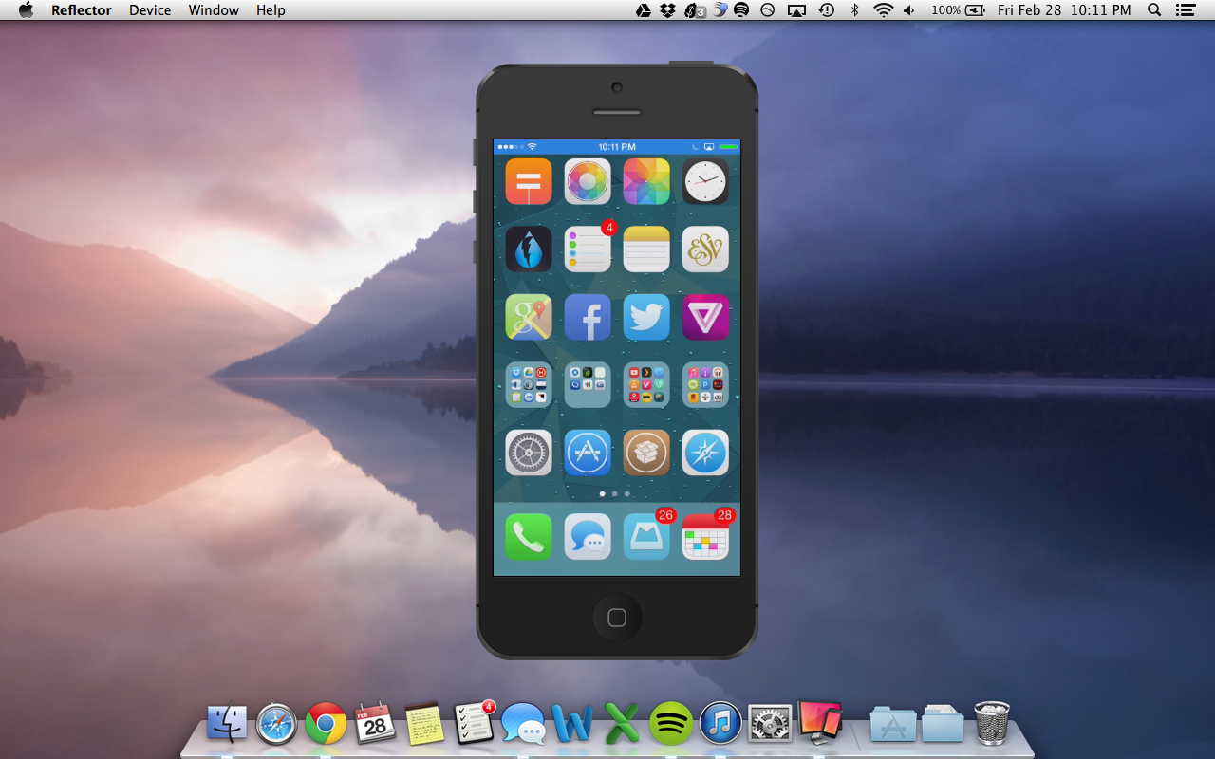
Task: Click the Google Drive menu bar icon
Action: pyautogui.click(x=644, y=10)
